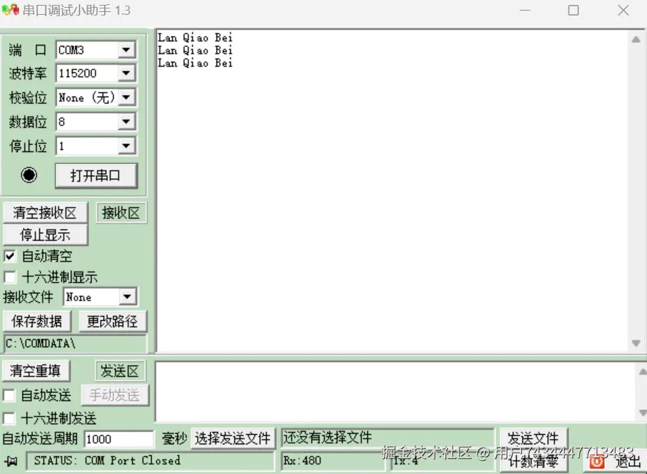Maximize the serial assistant window

tap(573, 11)
